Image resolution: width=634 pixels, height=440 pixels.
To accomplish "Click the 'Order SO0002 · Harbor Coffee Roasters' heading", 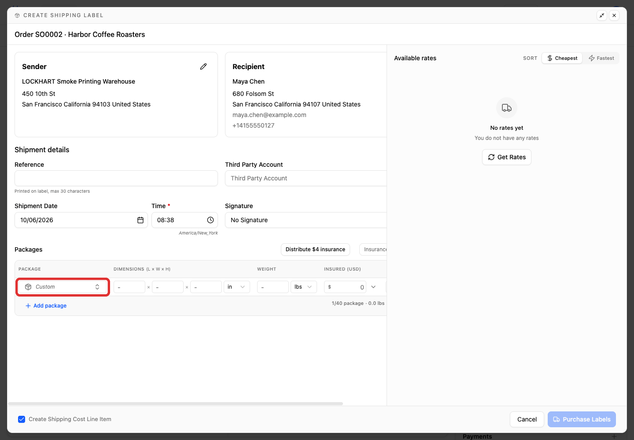I will 80,34.
